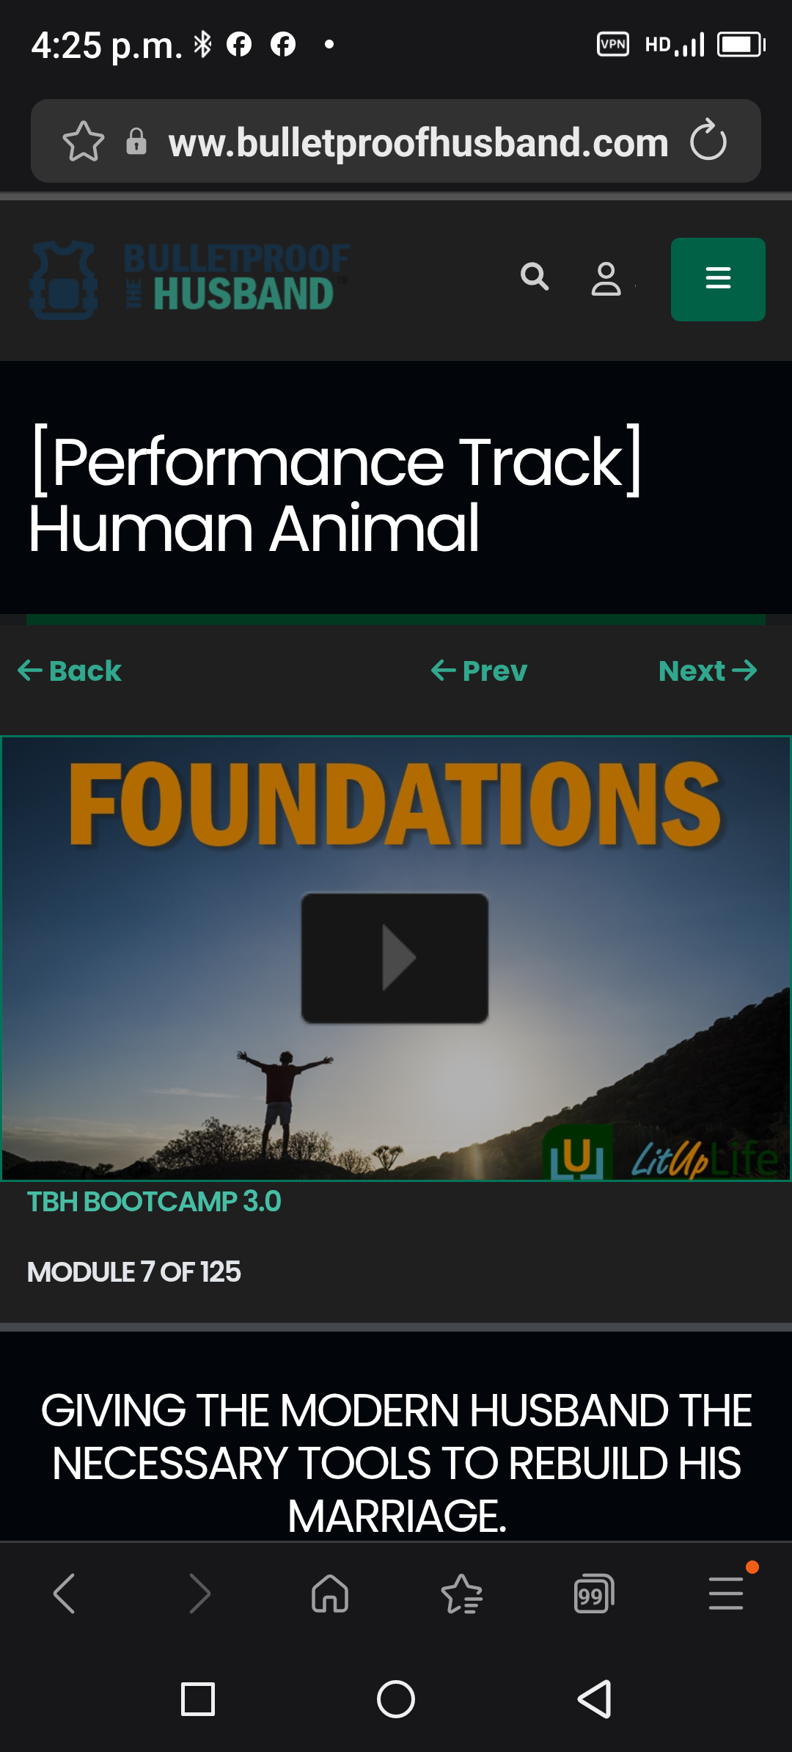Click the Bulletproof Husband logo
792x1752 pixels.
[190, 280]
